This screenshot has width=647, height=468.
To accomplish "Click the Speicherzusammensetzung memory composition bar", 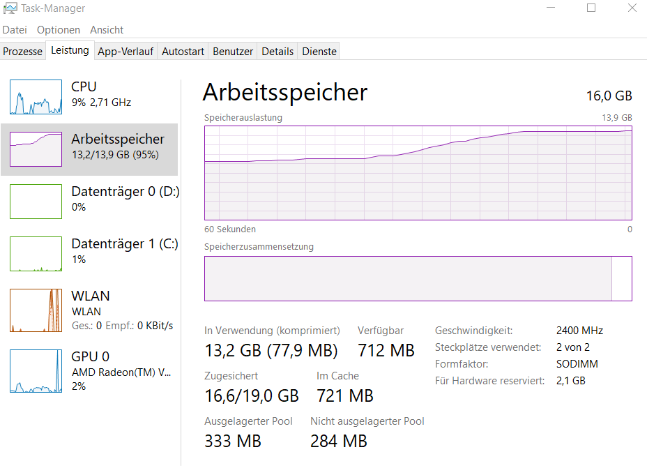I will click(418, 278).
